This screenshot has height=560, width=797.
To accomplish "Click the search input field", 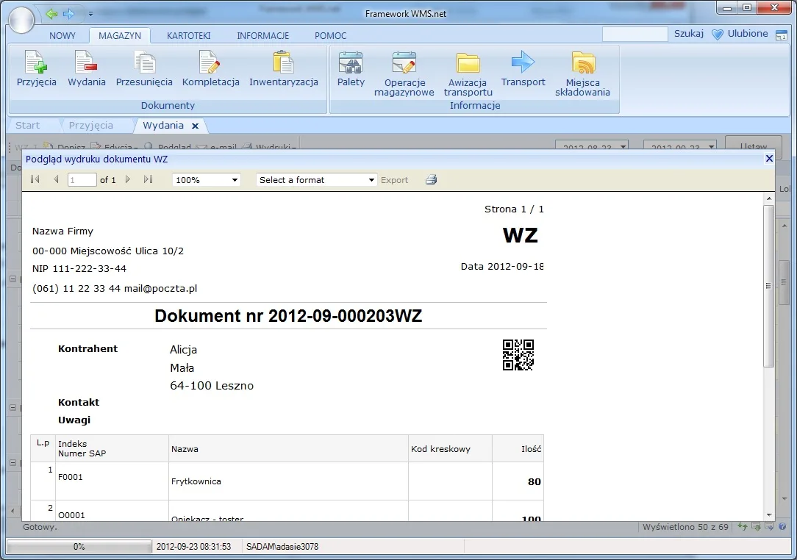I will [x=635, y=34].
